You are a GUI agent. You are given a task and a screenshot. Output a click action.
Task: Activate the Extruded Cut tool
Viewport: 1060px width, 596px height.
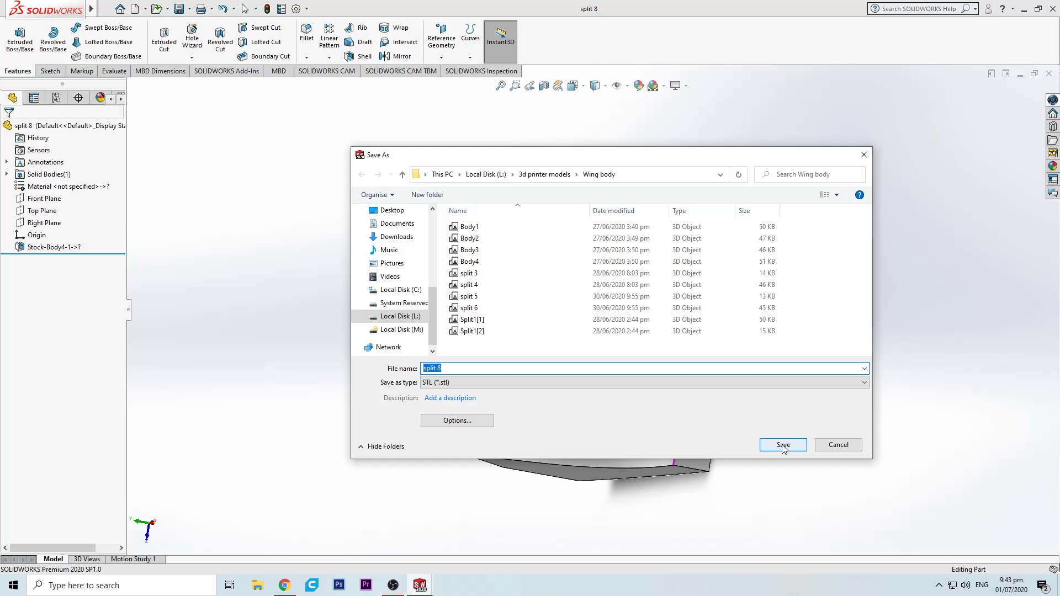[164, 40]
